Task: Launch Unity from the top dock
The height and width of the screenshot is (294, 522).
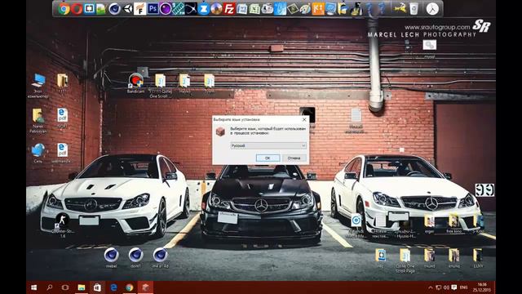Action: pos(127,9)
